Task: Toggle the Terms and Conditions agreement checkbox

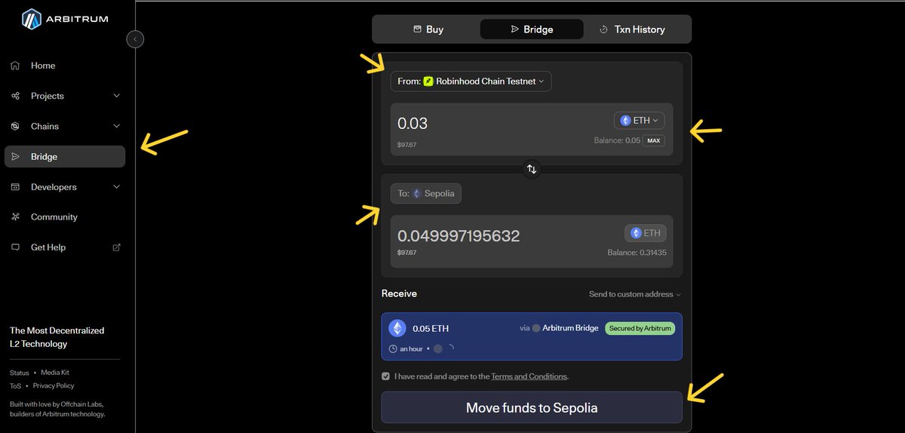Action: tap(386, 376)
